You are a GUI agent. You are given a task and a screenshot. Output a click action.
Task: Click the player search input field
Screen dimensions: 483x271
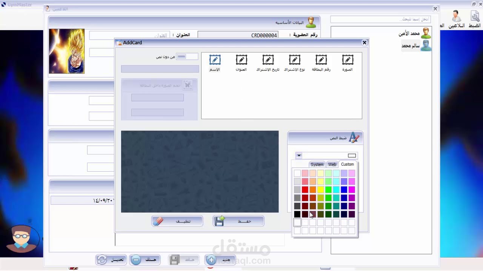coord(381,19)
